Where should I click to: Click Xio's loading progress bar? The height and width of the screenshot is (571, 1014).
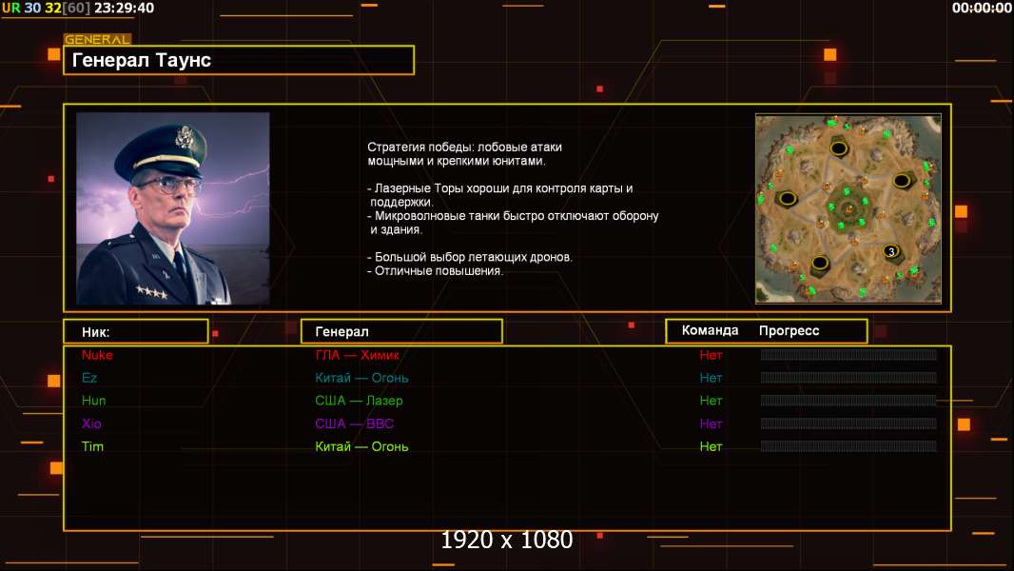coord(848,423)
